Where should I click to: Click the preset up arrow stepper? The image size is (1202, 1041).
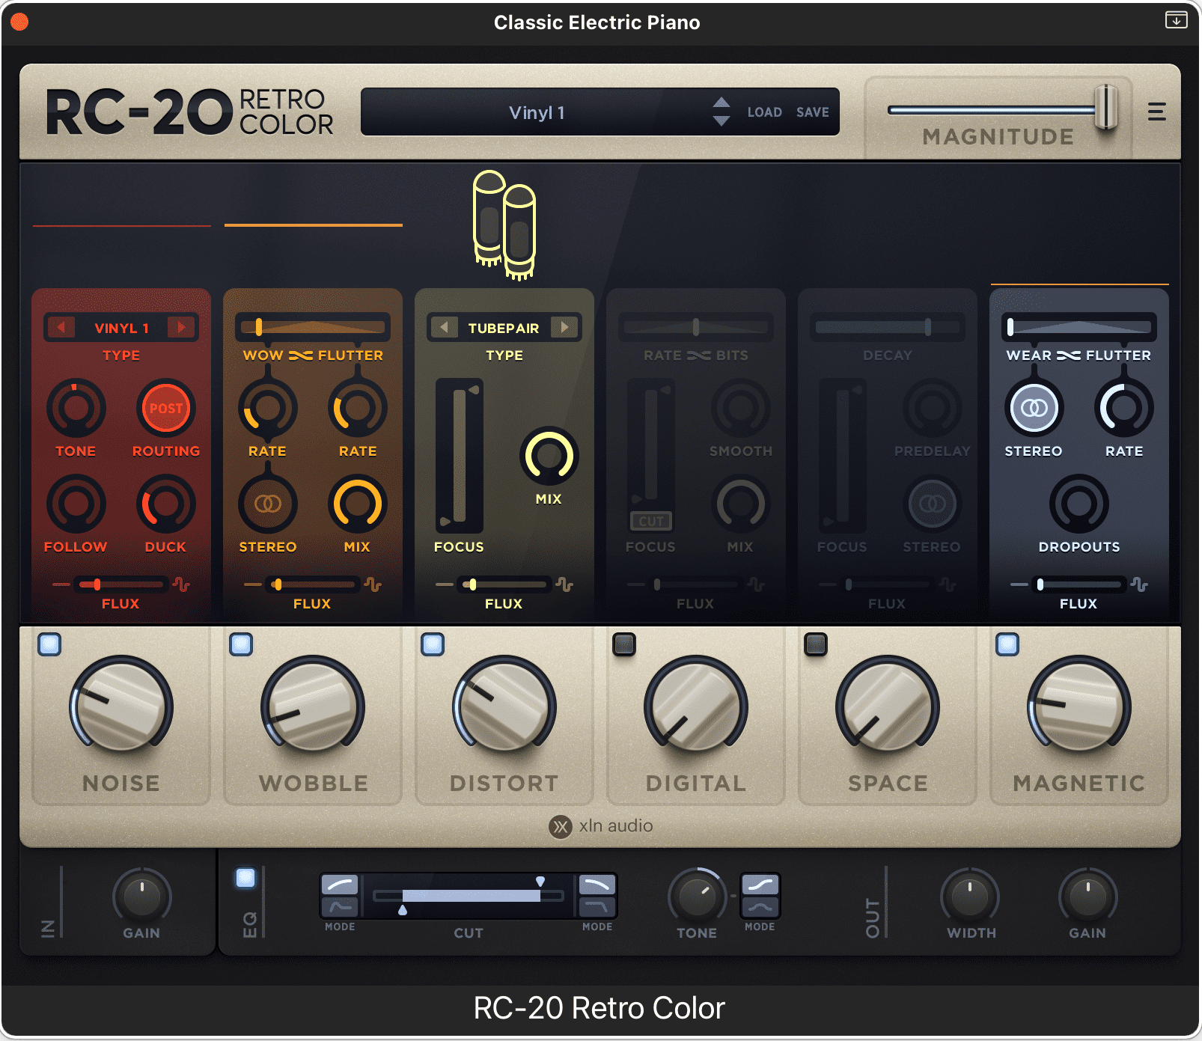coord(721,103)
